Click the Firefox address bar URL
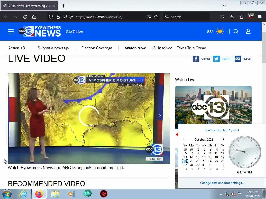The height and width of the screenshot is (199, 266). (99, 17)
